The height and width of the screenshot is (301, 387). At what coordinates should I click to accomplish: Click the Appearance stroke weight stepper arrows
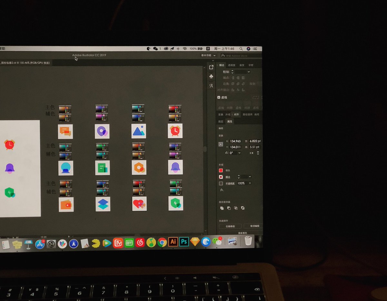click(239, 177)
